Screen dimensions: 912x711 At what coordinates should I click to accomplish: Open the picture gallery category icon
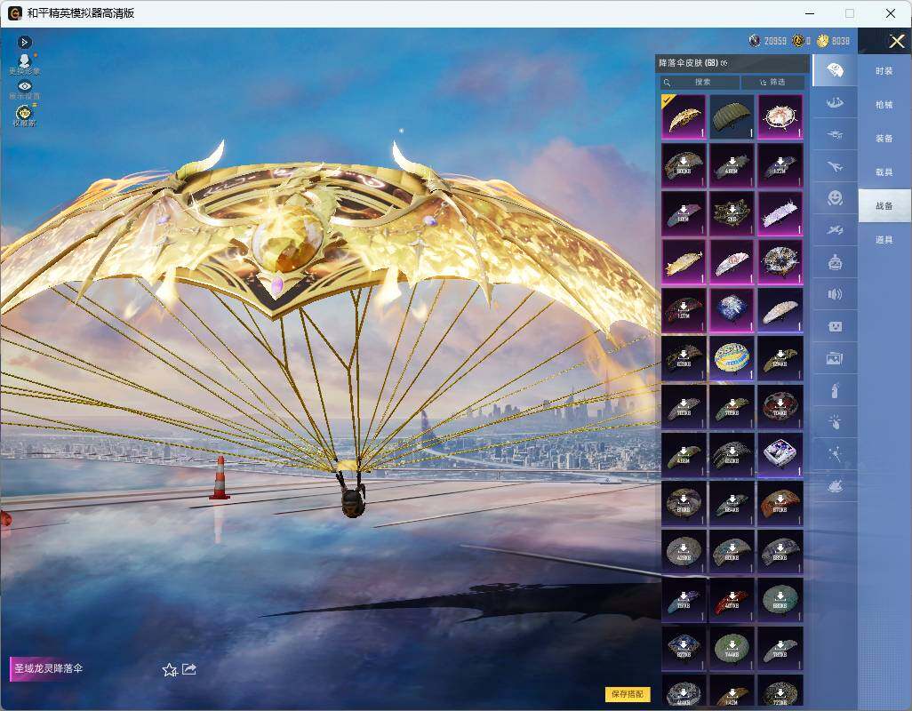(x=835, y=358)
